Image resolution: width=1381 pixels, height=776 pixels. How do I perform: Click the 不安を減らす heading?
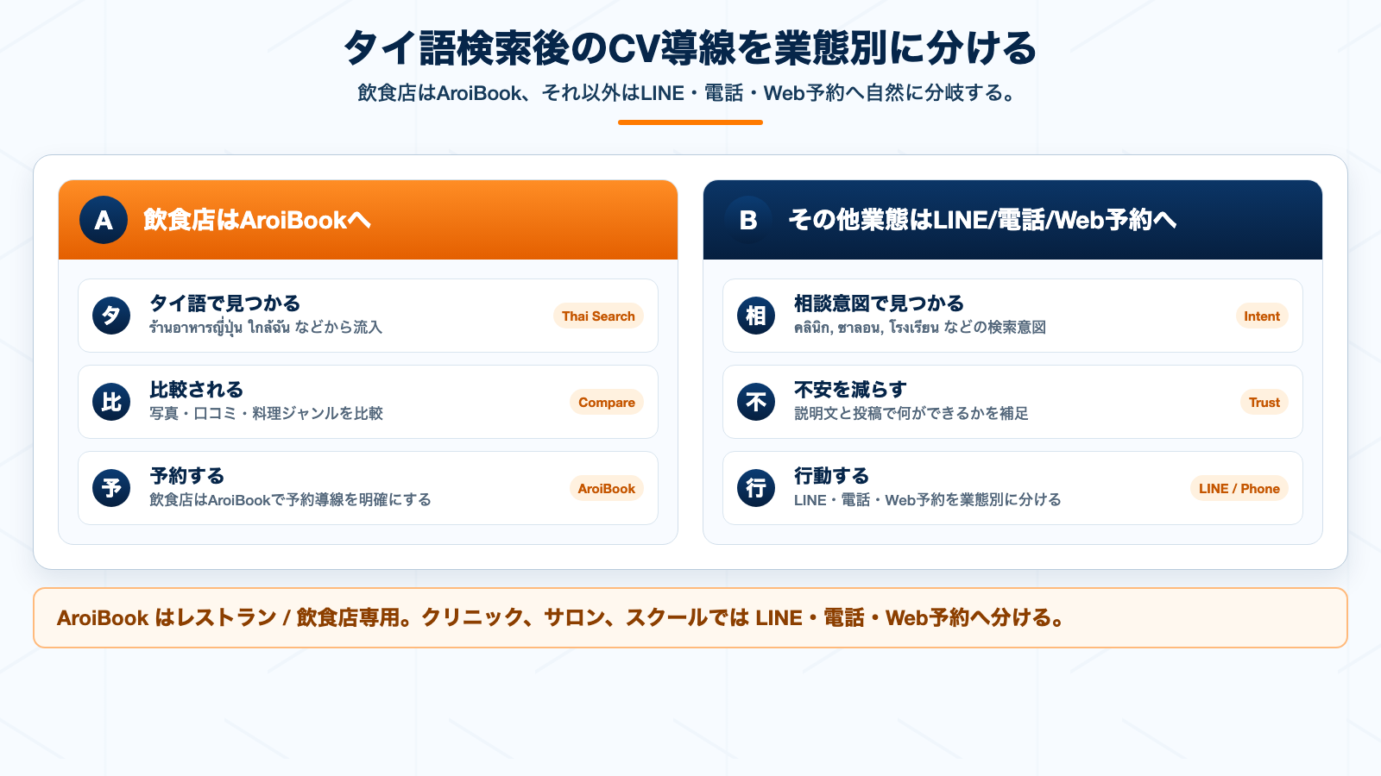click(x=850, y=390)
